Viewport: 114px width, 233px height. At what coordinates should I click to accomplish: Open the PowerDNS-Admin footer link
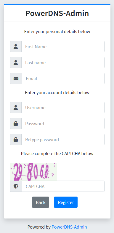click(x=69, y=227)
